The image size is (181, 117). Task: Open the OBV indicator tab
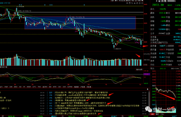pos(59,87)
